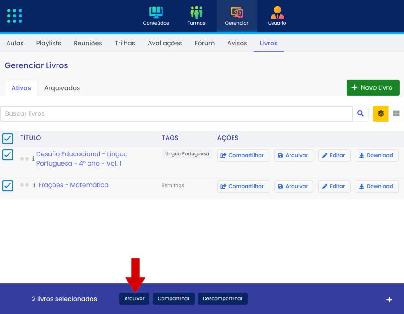
Task: Open the Arquivados tab
Action: (62, 88)
